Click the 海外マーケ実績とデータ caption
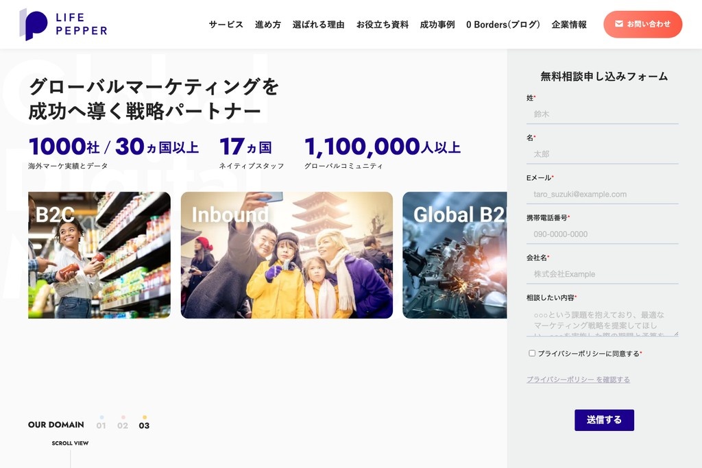702x468 pixels. [x=68, y=166]
